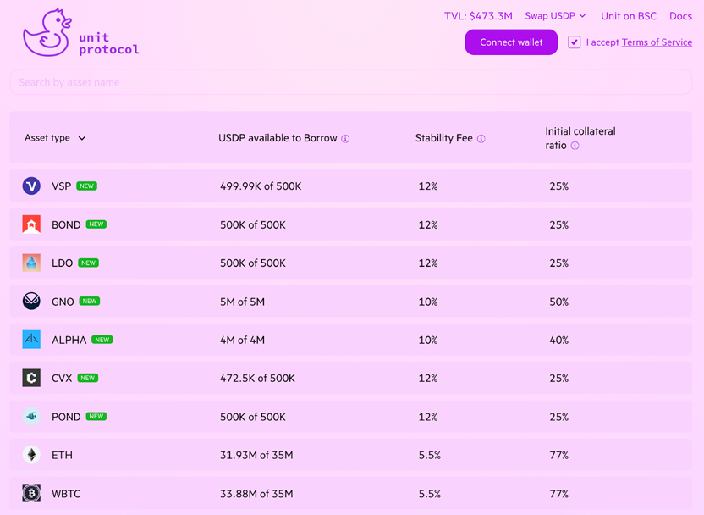Click the TVL: $473.3M text
Image resolution: width=704 pixels, height=515 pixels.
pyautogui.click(x=478, y=16)
